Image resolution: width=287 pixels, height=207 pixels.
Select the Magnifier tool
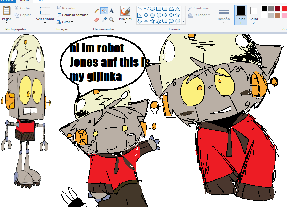[x=111, y=19]
